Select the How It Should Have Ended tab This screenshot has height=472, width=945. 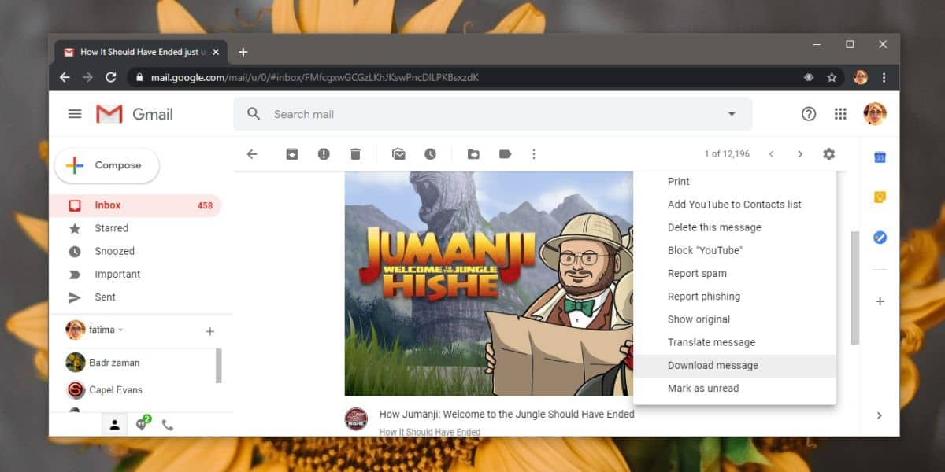(142, 52)
